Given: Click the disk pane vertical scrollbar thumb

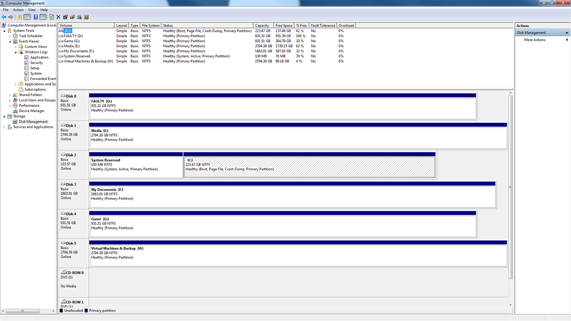Looking at the screenshot, I should point(511,187).
